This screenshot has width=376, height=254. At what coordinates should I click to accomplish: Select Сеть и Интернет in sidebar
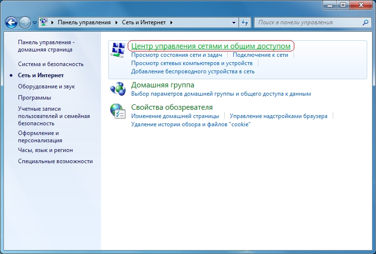tap(41, 75)
